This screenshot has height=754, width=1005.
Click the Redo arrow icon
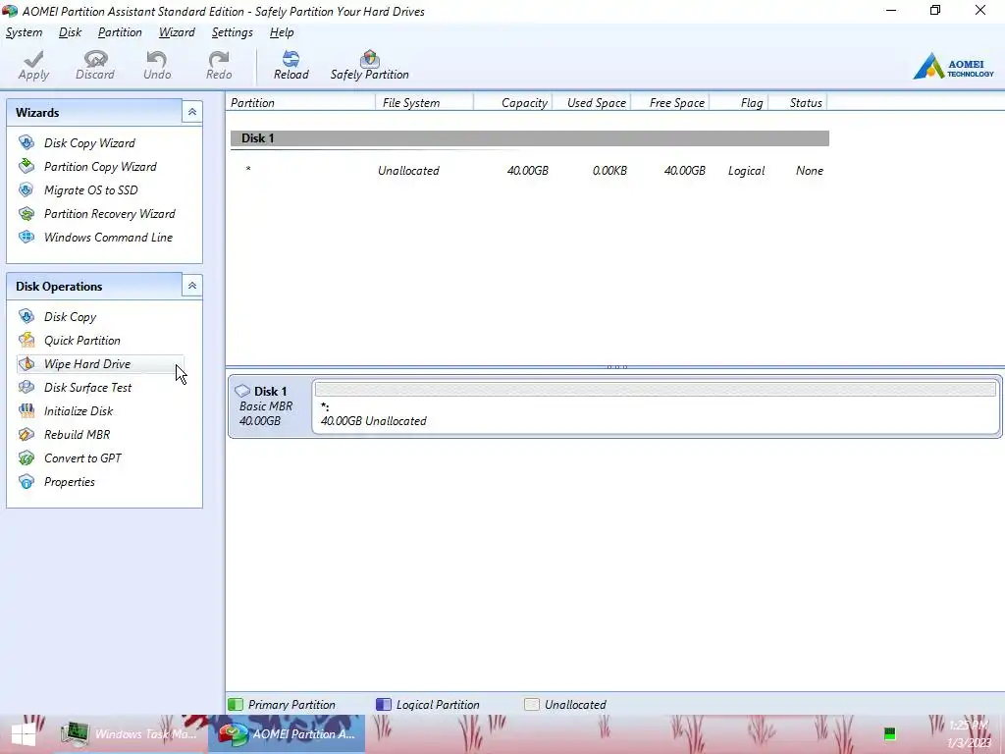[219, 59]
